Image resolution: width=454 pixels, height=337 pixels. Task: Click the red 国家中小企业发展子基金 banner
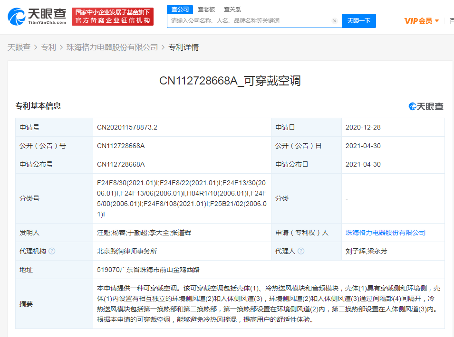[113, 17]
